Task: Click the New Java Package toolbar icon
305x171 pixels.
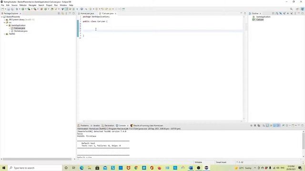Action: point(41,9)
